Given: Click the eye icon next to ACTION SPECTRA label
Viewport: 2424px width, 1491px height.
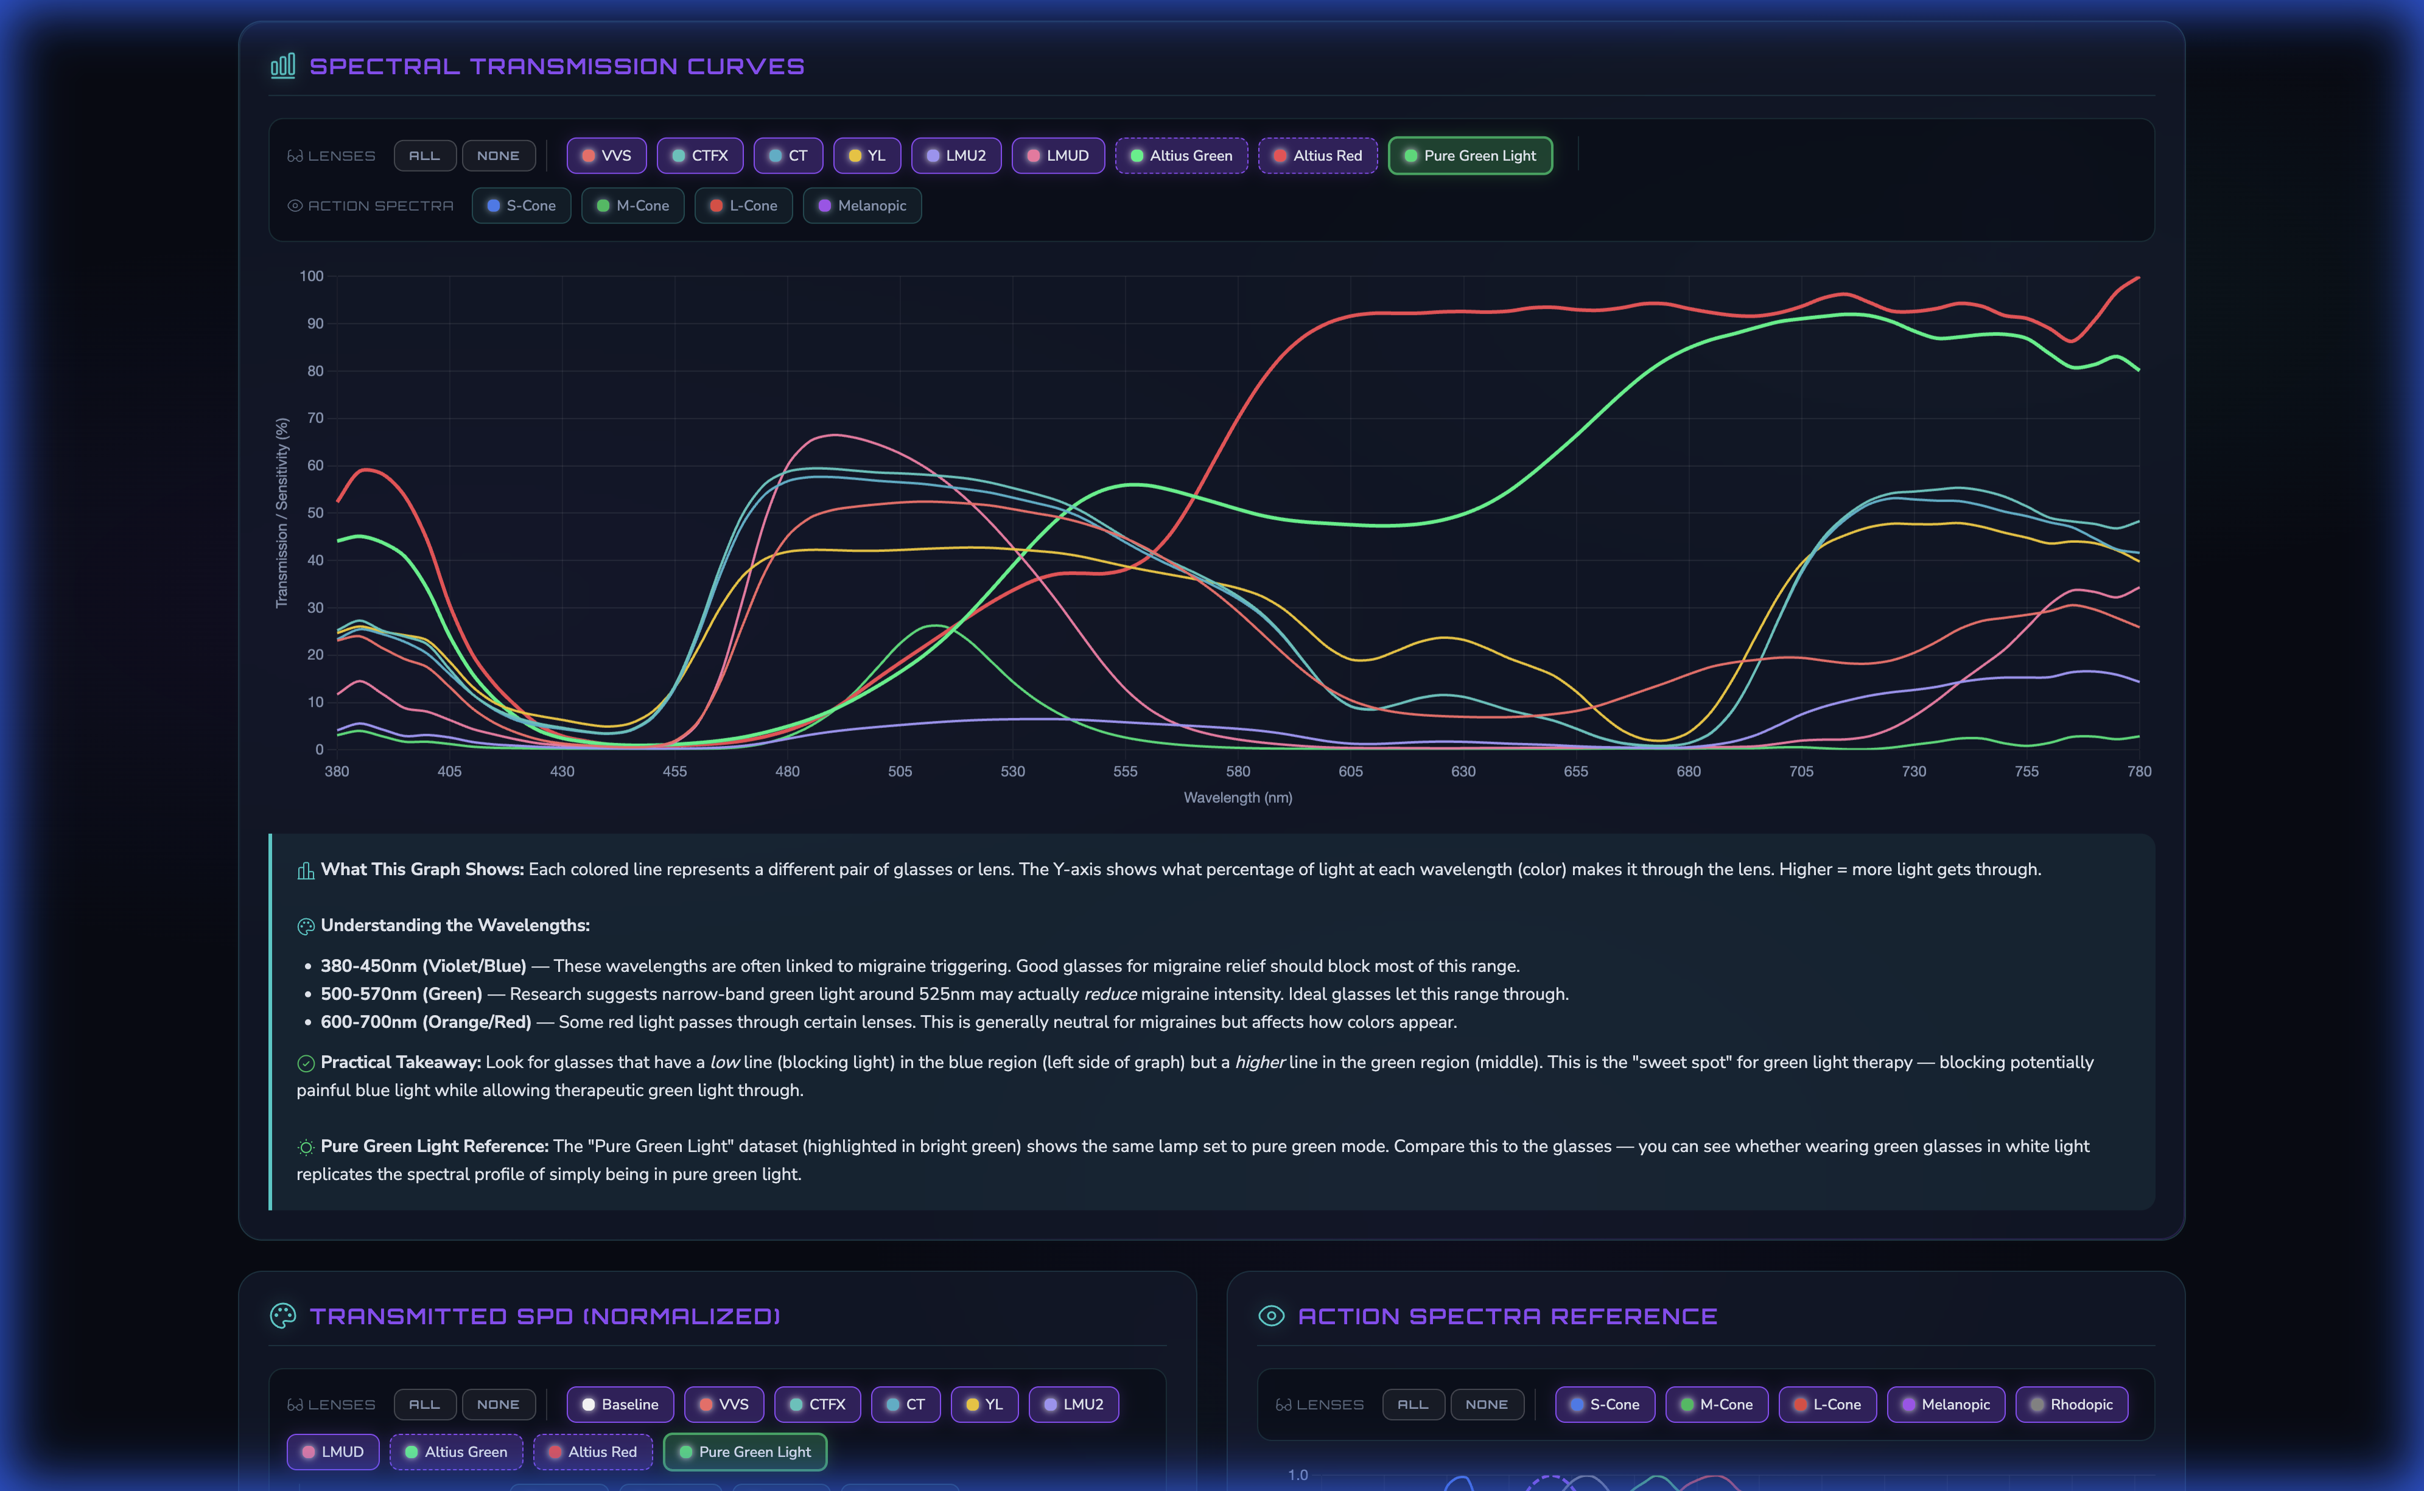Looking at the screenshot, I should [295, 205].
